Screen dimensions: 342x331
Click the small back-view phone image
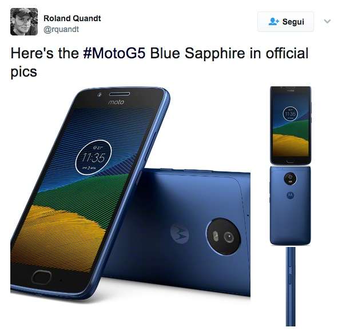point(291,205)
